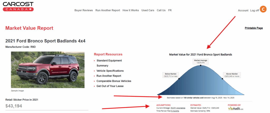The height and width of the screenshot is (113, 270).
Task: Click the ESTIMATES heading
Action: point(196,105)
